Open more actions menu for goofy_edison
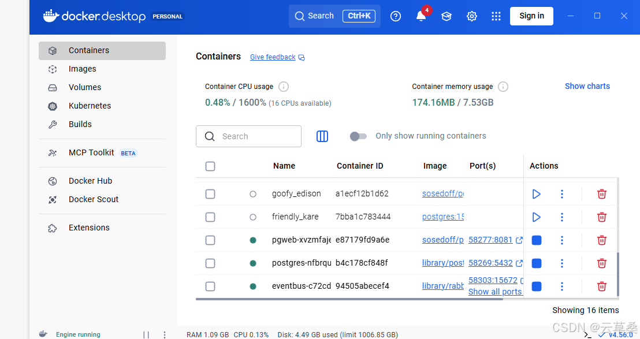This screenshot has height=339, width=640. pos(562,194)
